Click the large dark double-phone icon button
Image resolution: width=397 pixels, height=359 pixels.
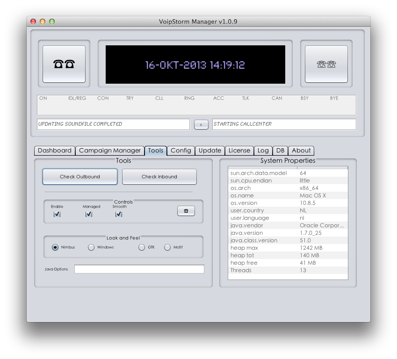[64, 64]
